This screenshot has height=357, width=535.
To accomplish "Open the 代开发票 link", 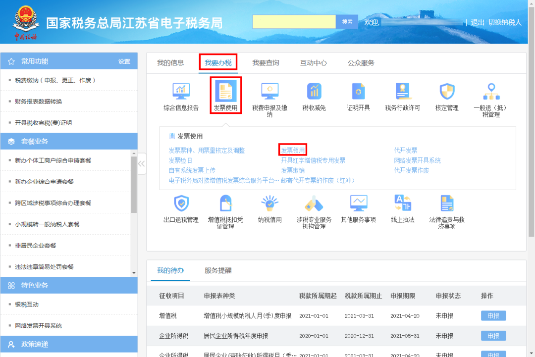I will click(405, 151).
